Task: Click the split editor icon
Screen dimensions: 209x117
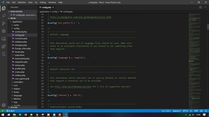Action: pyautogui.click(x=200, y=7)
